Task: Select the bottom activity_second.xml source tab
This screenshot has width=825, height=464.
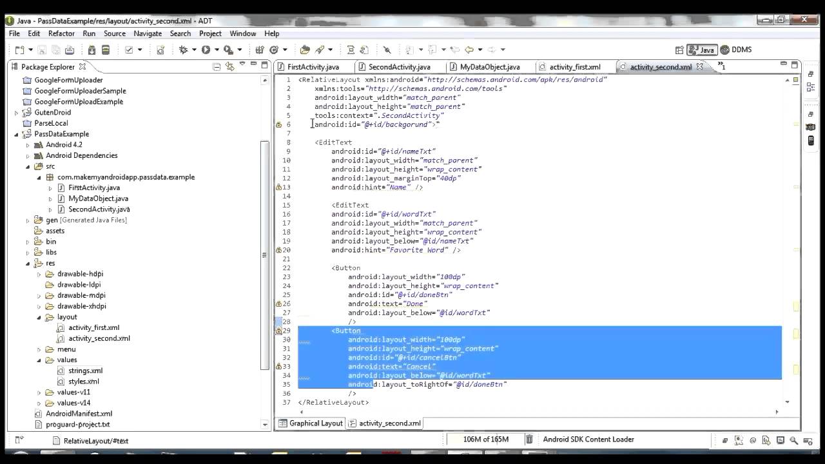Action: tap(385, 423)
